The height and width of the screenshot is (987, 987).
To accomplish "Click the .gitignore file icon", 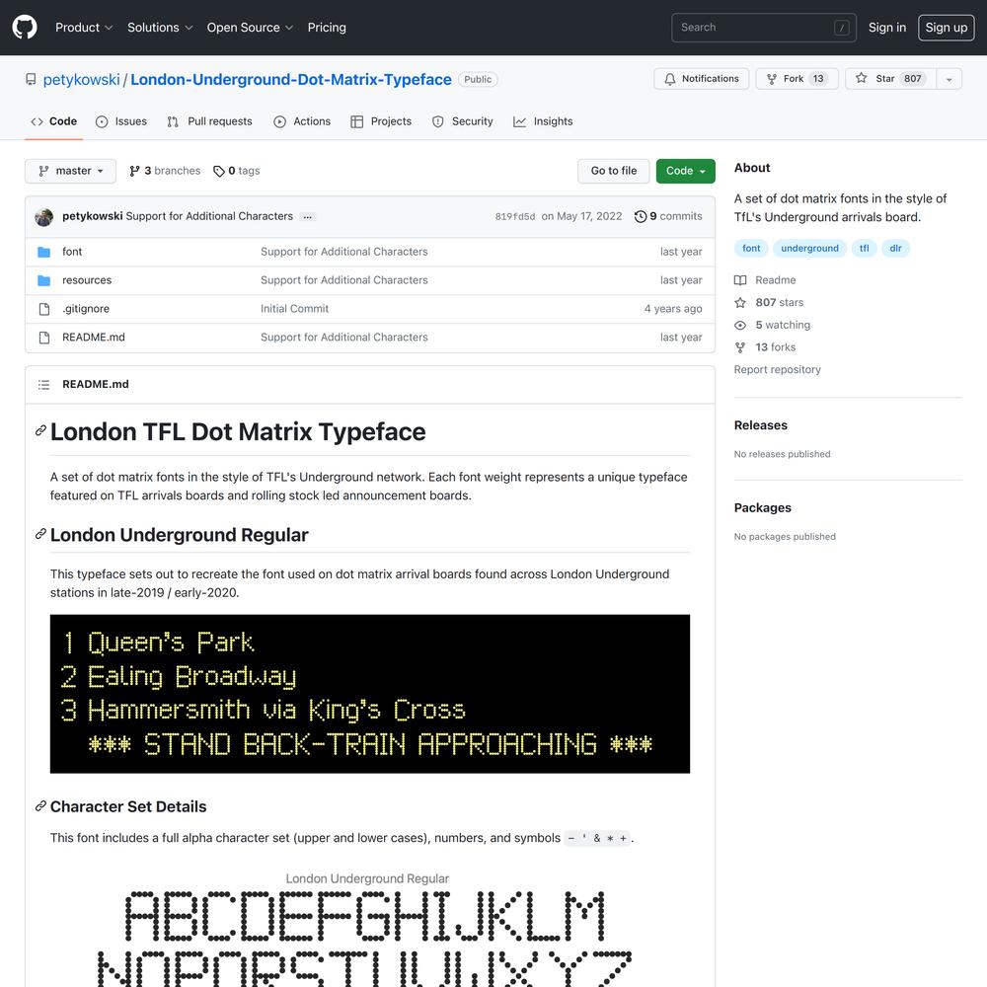I will (44, 309).
